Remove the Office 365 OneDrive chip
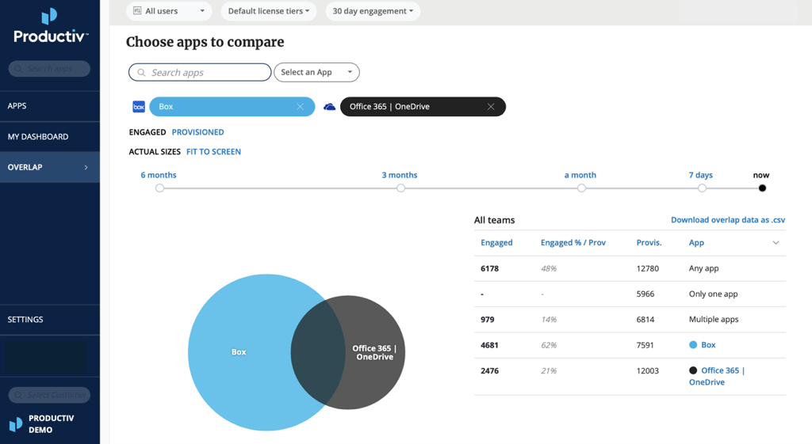 (x=491, y=107)
